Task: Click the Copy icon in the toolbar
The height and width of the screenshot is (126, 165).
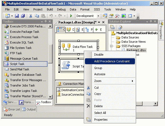Action: pyautogui.click(x=37, y=16)
